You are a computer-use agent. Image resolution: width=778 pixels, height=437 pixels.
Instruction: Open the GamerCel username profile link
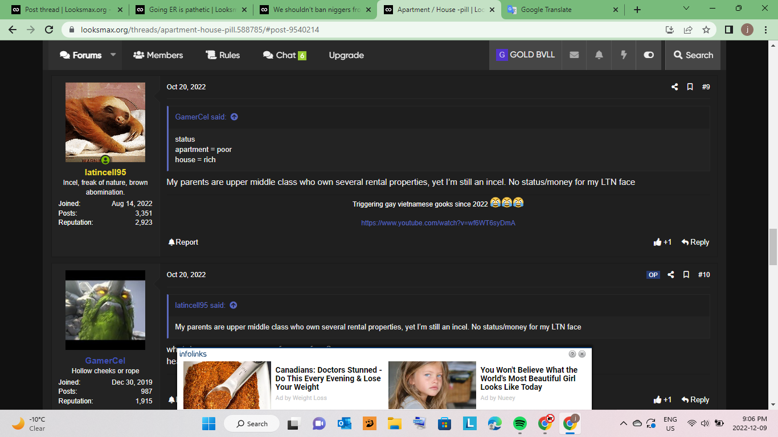(105, 361)
